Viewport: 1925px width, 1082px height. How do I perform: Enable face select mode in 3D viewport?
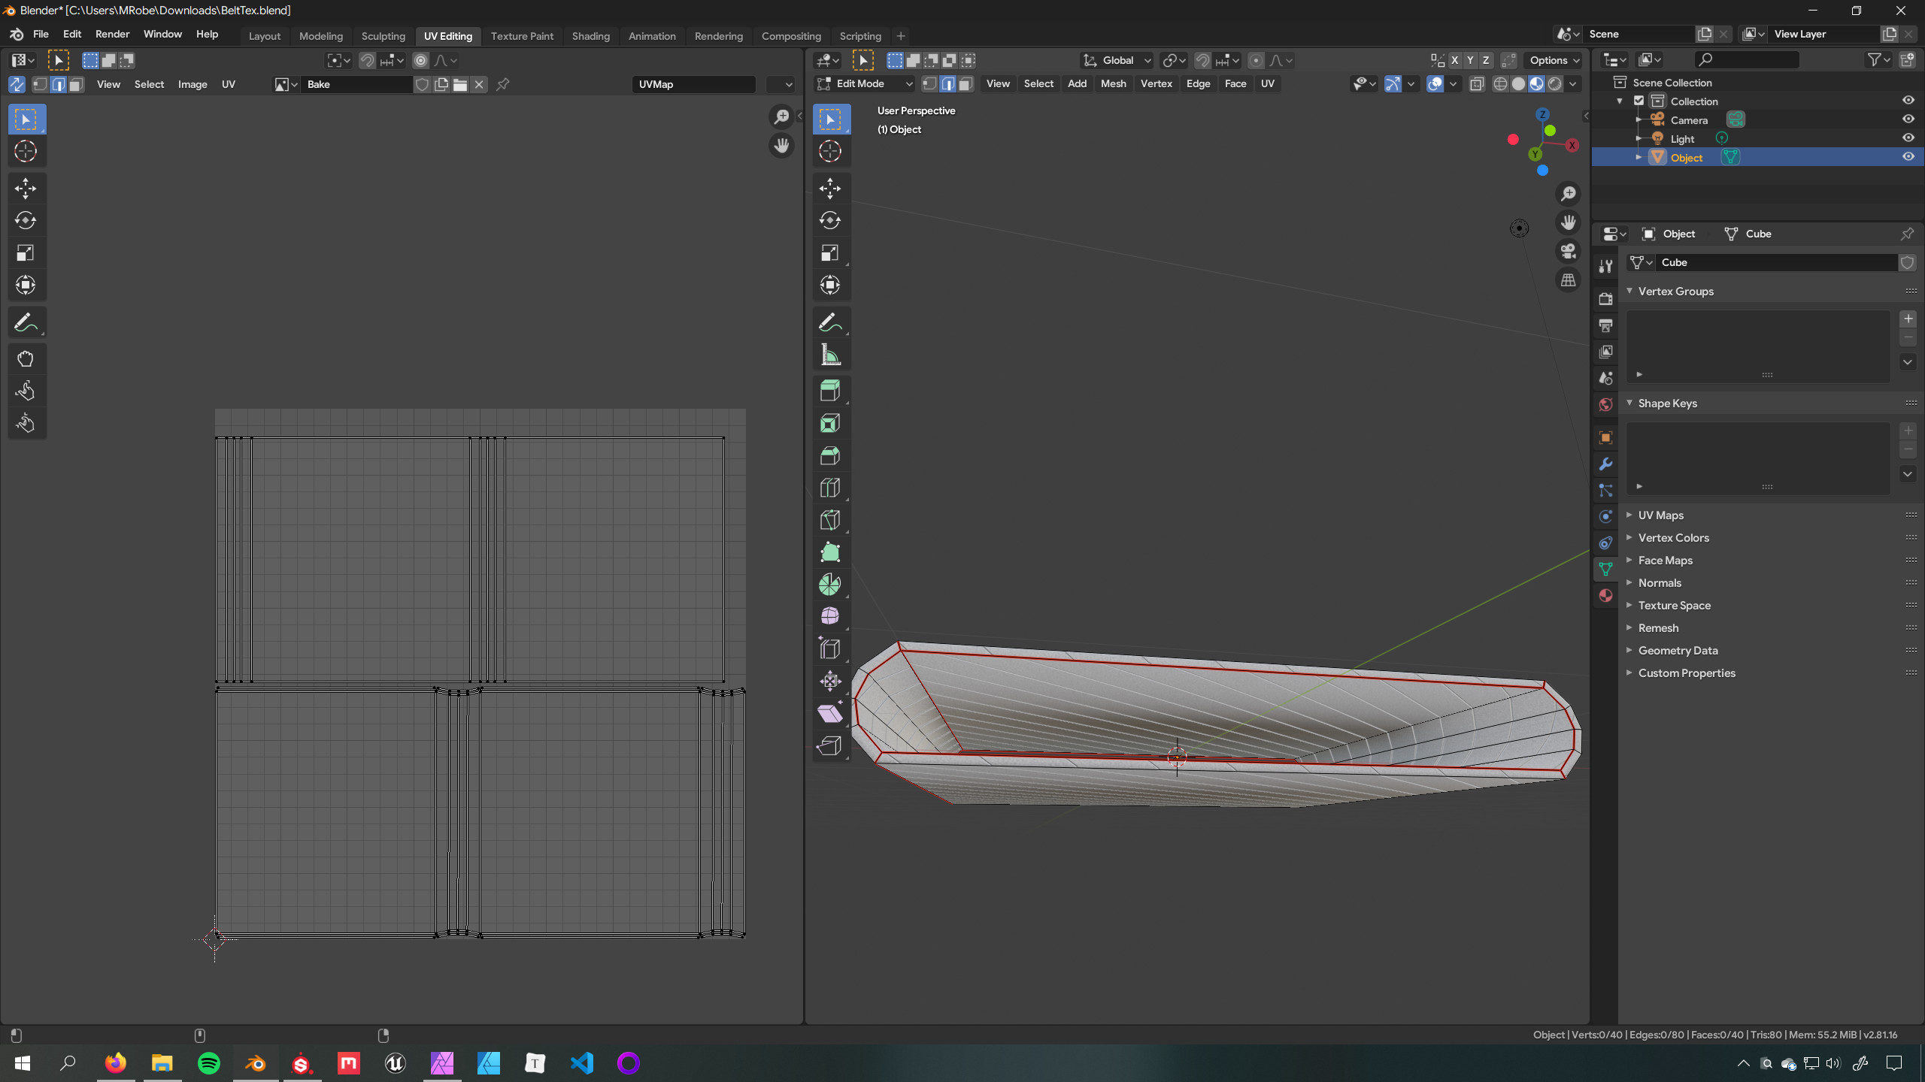[x=966, y=84]
